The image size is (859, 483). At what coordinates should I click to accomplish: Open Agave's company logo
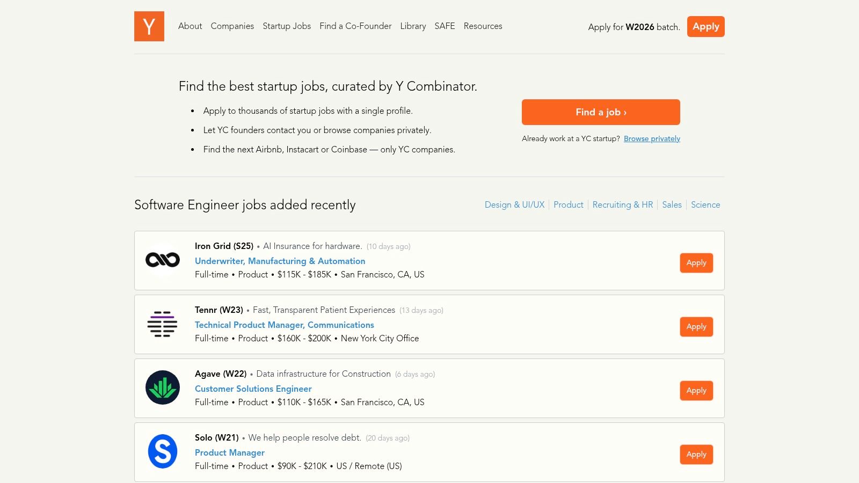162,387
